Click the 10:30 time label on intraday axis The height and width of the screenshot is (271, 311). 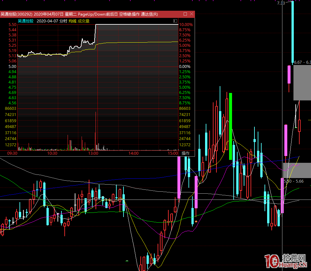point(52,153)
